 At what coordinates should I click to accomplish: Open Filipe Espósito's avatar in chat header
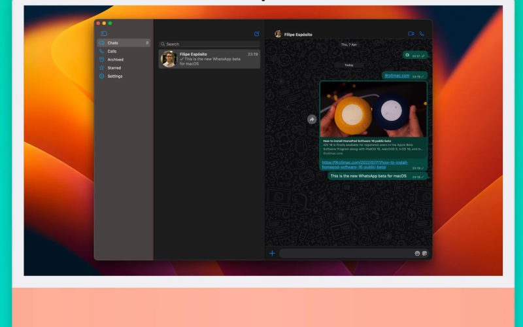point(278,34)
